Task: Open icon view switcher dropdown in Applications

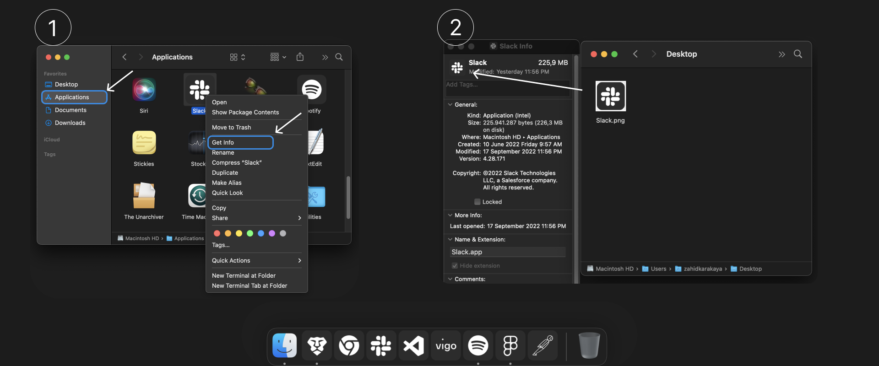Action: pos(238,57)
